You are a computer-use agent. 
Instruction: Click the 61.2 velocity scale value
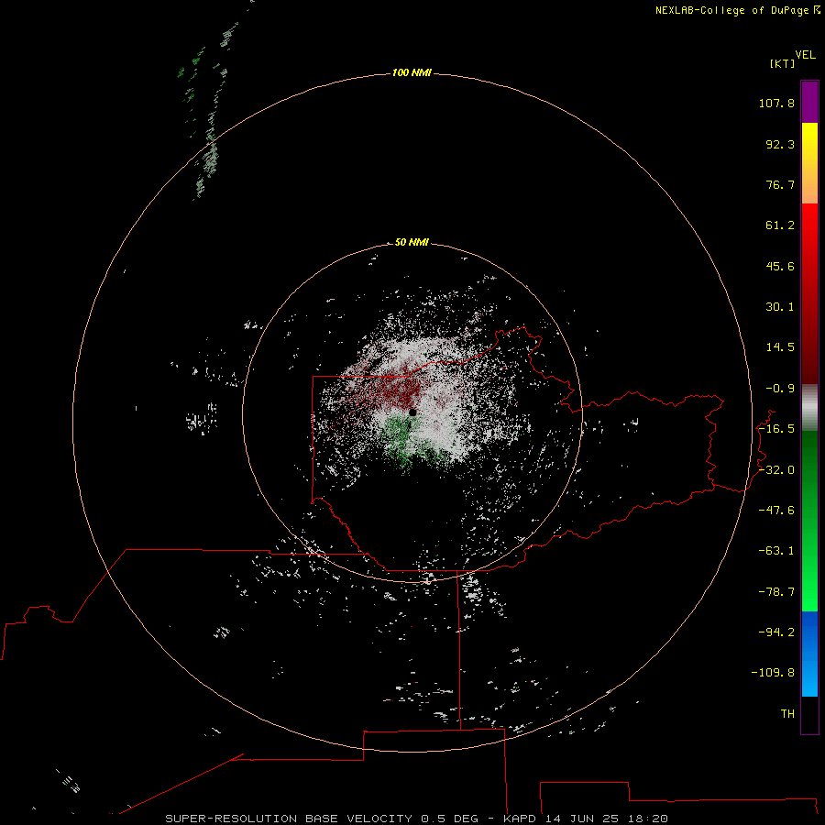(x=780, y=225)
